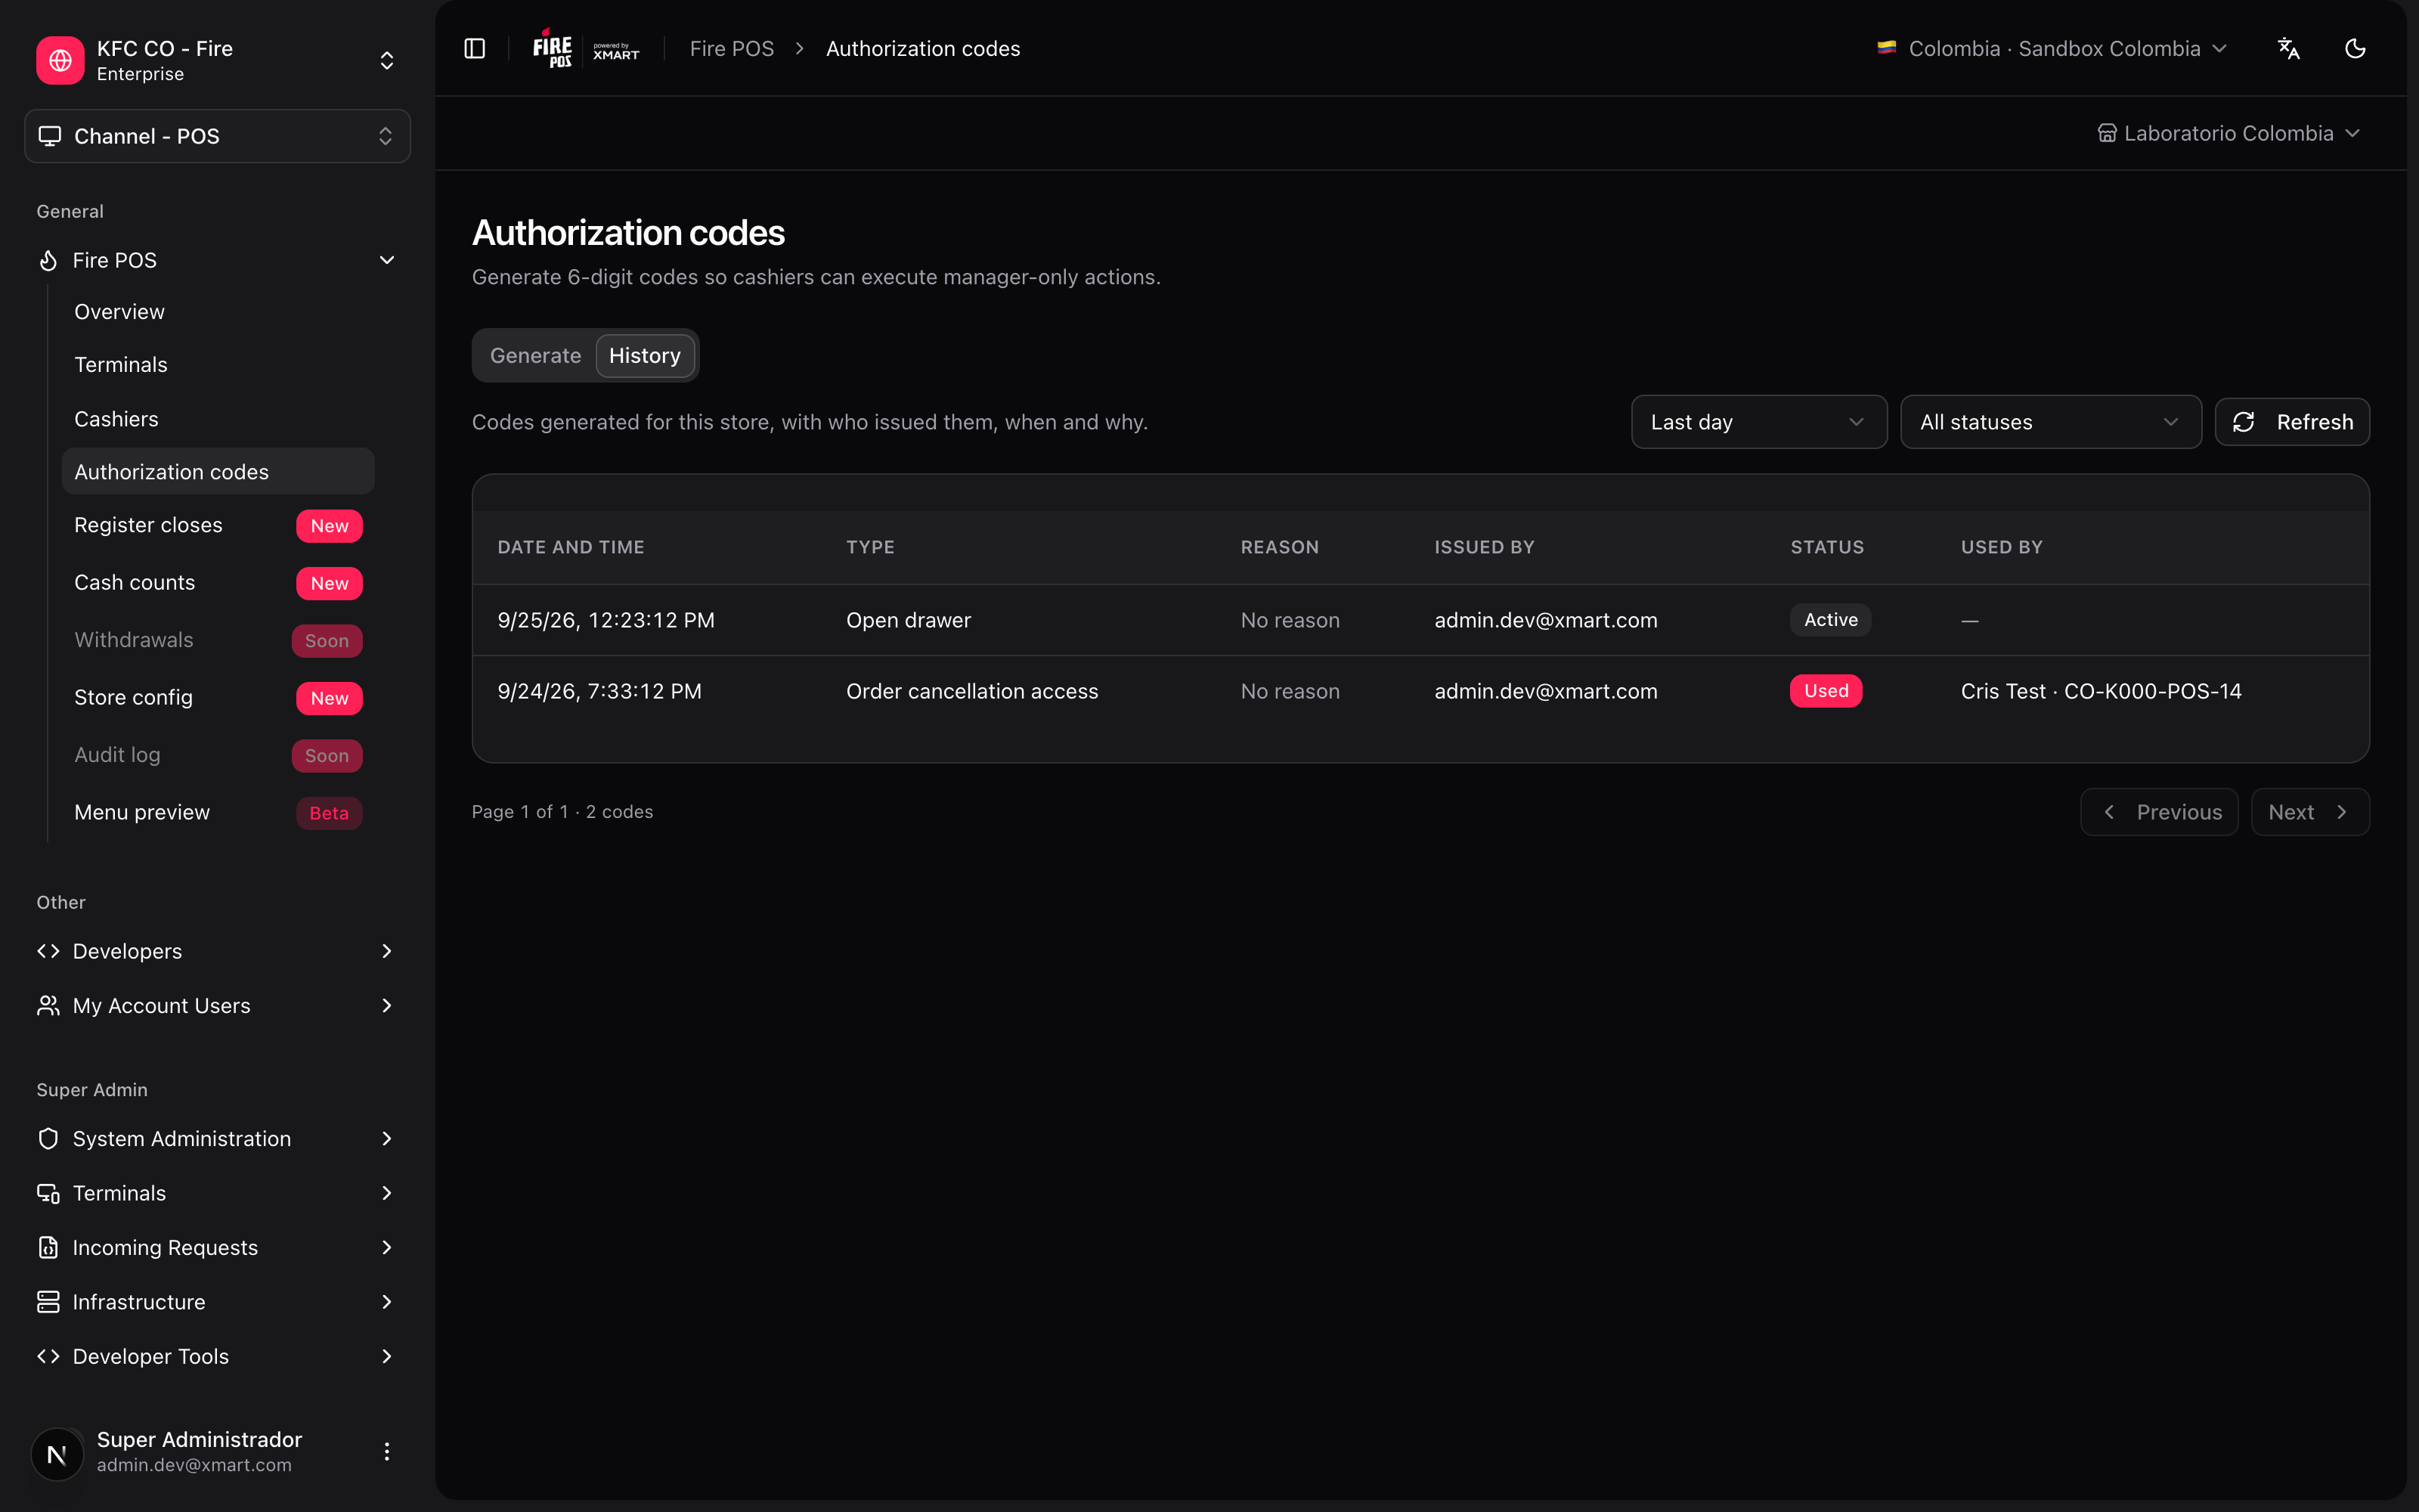Click the Fire POS breadcrumb link
Viewport: 2419px width, 1512px height.
pyautogui.click(x=732, y=49)
